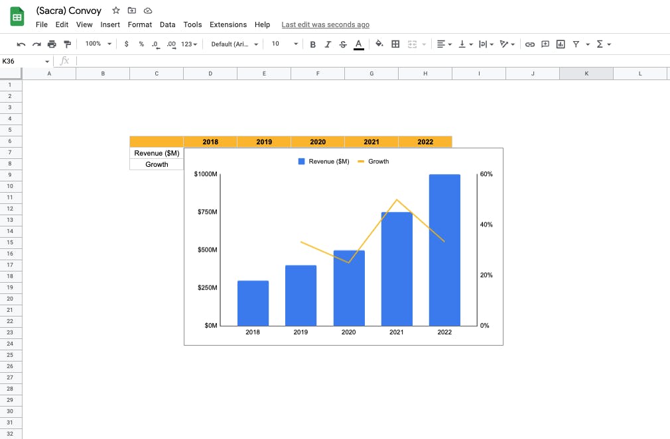Insert a link with the chain icon
The height and width of the screenshot is (439, 670).
[530, 44]
